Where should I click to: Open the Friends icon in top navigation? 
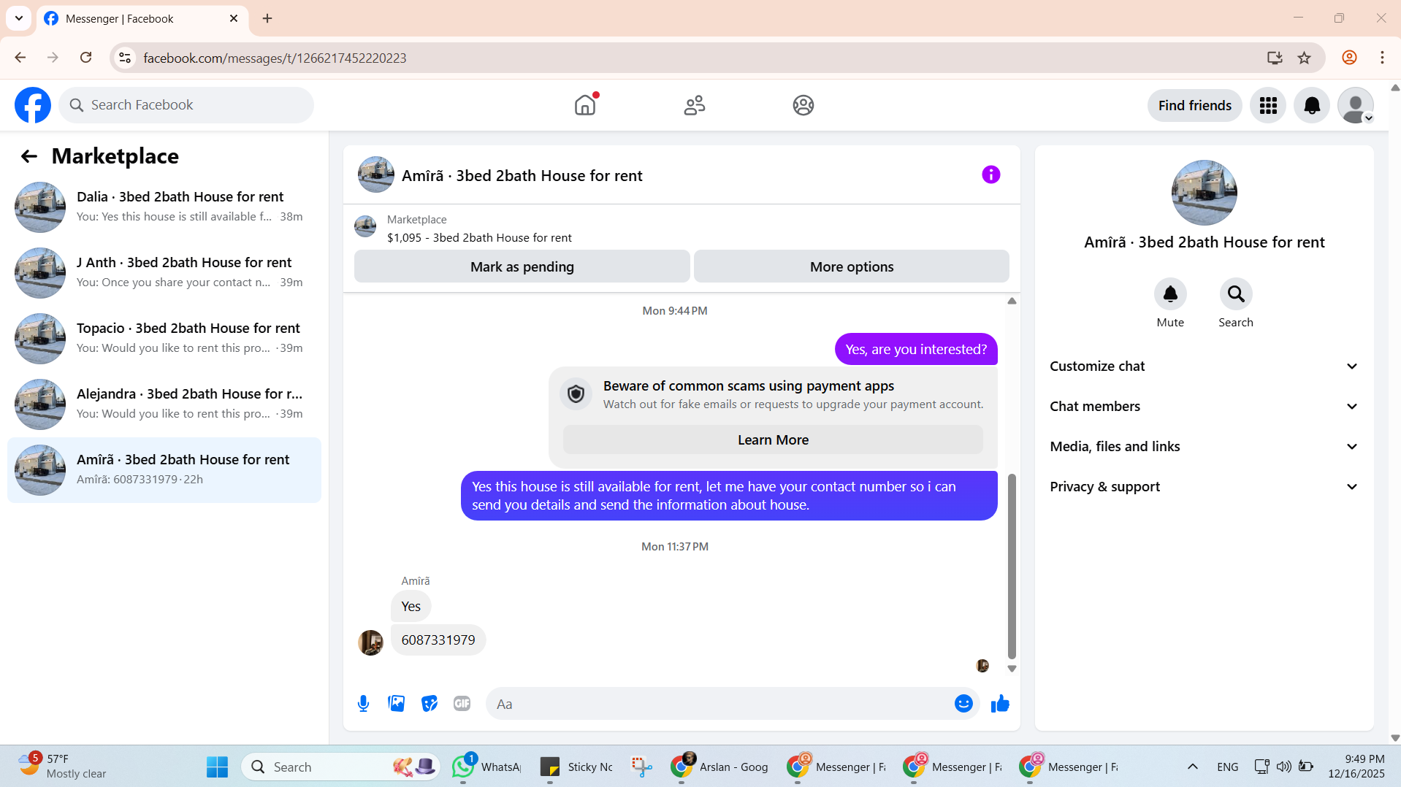pos(695,105)
